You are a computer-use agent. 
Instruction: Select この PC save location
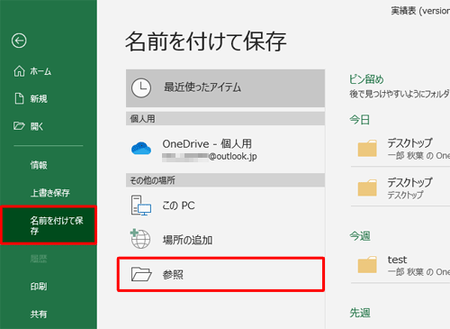coord(225,206)
